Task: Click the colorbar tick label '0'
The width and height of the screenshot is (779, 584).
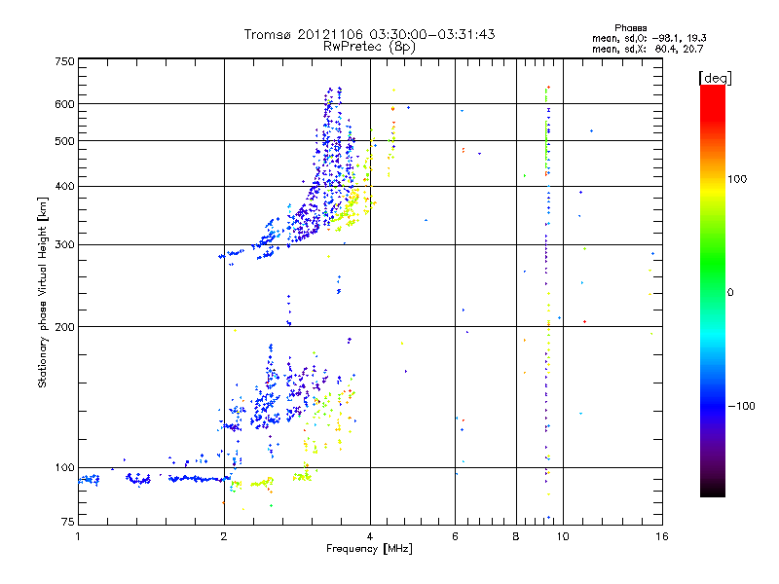Action: pyautogui.click(x=729, y=293)
